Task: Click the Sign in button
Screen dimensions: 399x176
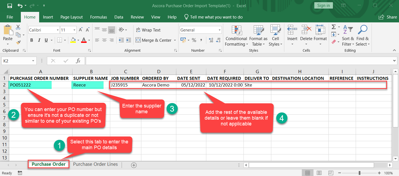Action: coord(323,6)
